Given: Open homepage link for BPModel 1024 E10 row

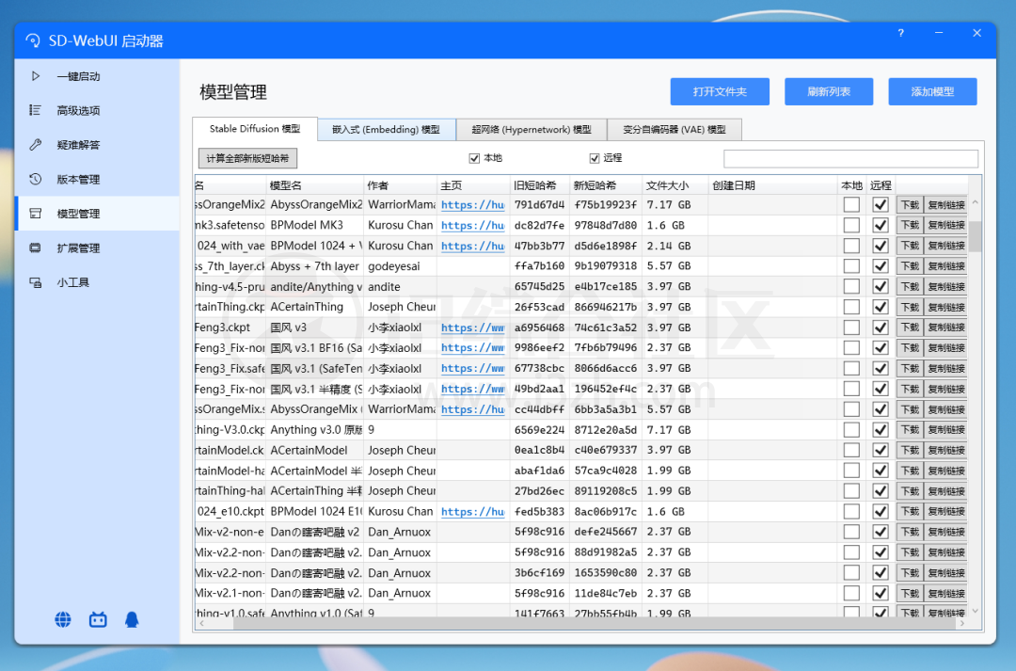Looking at the screenshot, I should 472,512.
